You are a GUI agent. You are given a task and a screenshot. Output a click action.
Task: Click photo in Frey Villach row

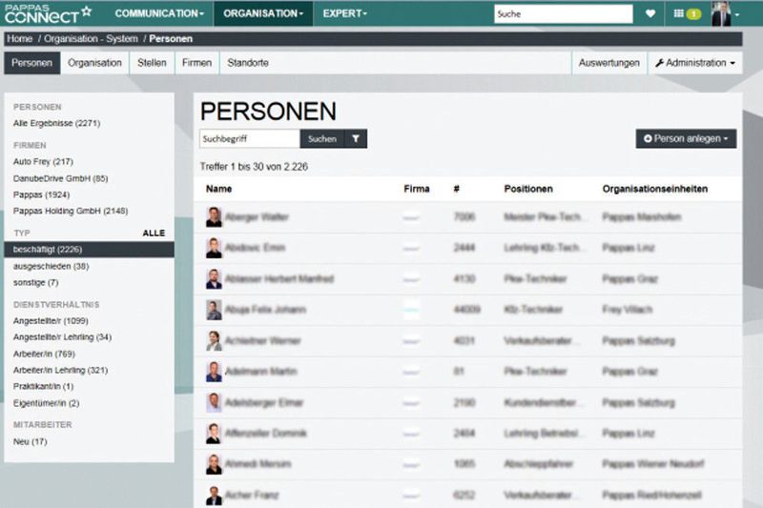[214, 310]
